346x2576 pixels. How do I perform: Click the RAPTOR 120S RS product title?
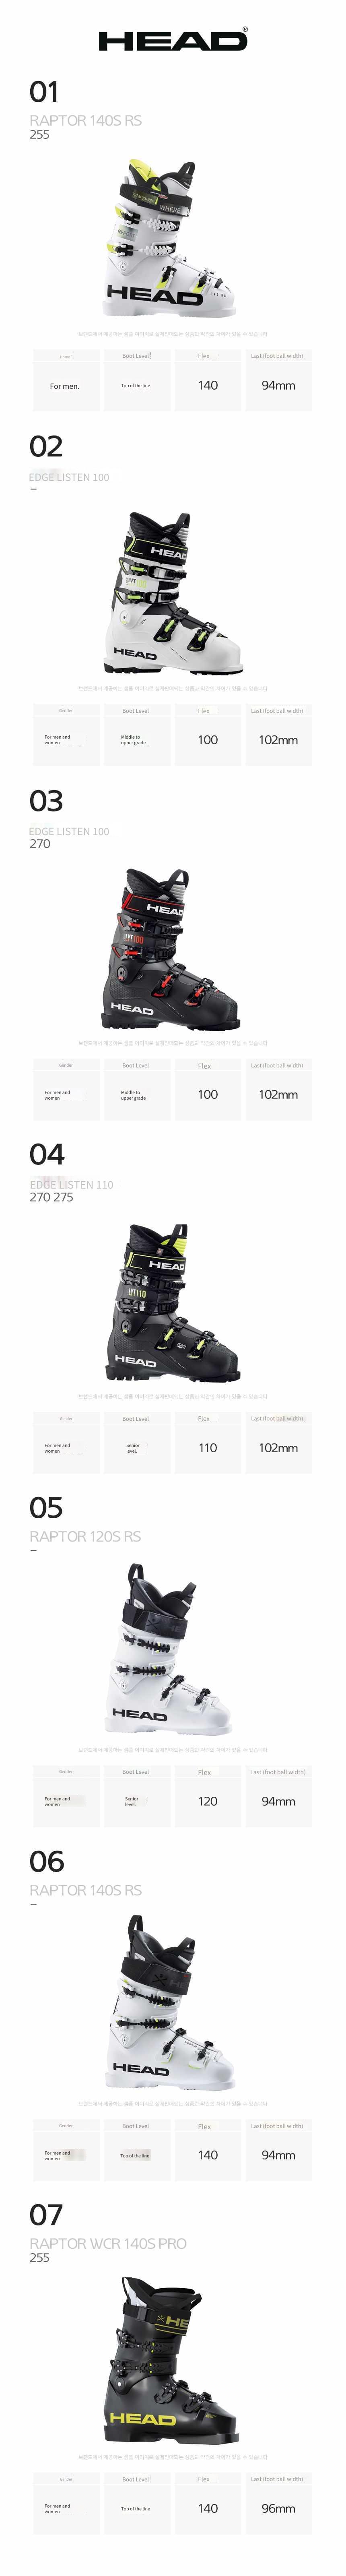(x=85, y=1536)
